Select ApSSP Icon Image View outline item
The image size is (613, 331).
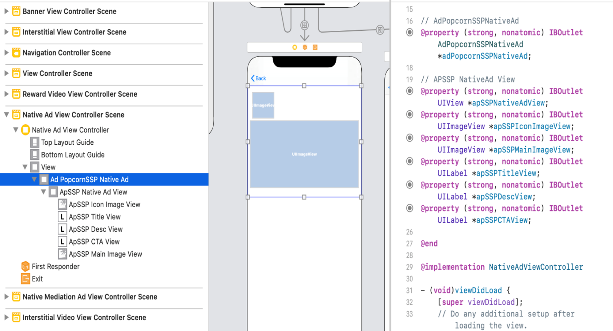(x=104, y=204)
